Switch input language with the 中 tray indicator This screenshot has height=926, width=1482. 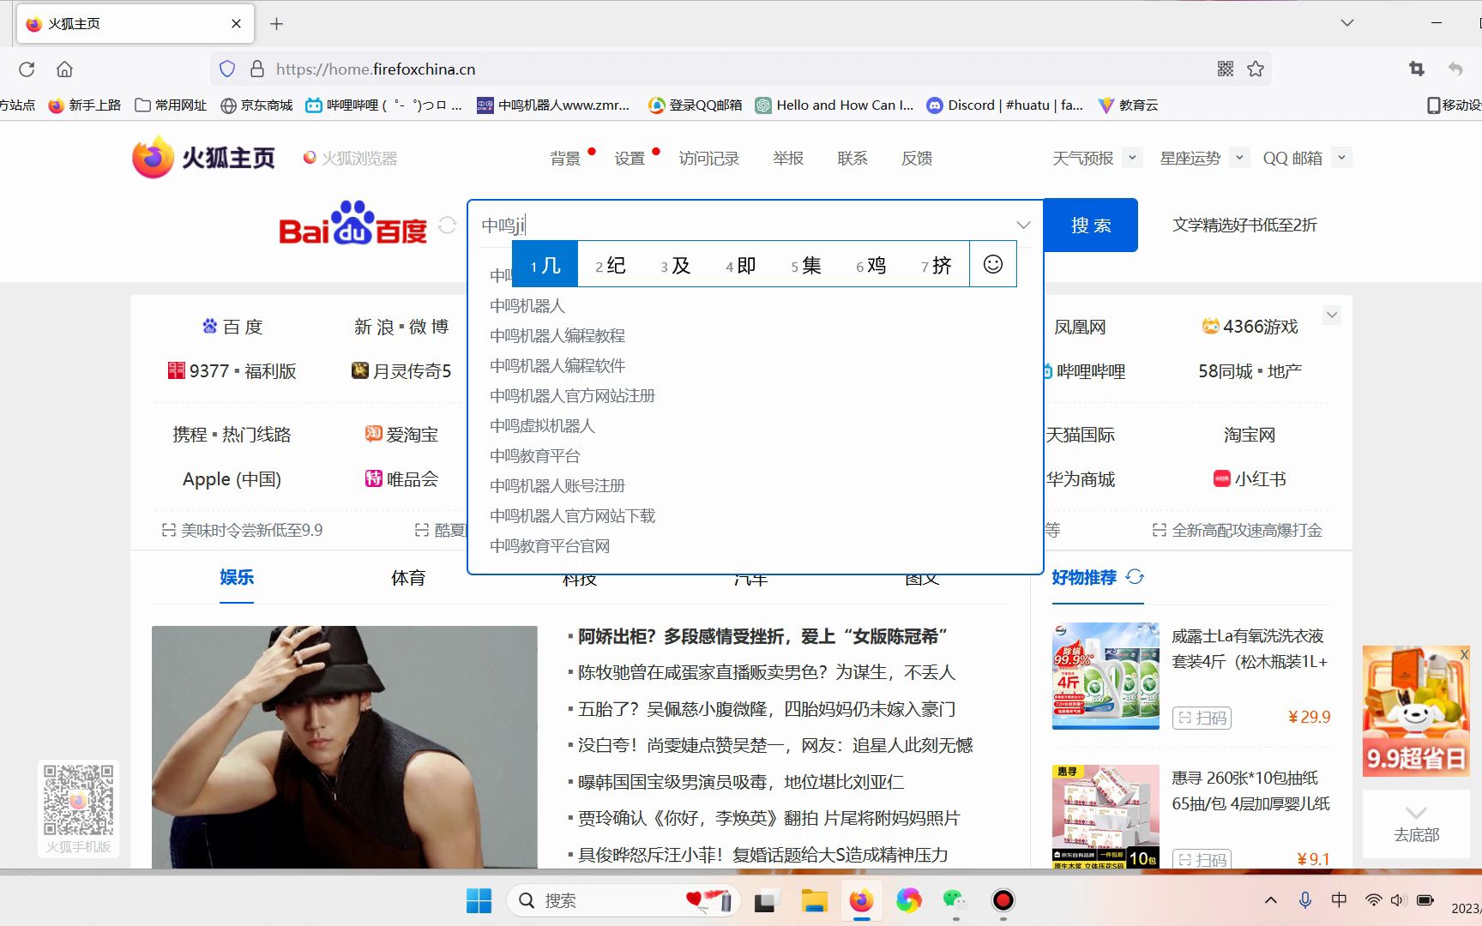(x=1338, y=899)
